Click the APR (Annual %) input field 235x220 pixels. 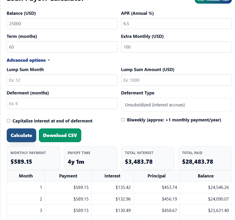coord(176,24)
